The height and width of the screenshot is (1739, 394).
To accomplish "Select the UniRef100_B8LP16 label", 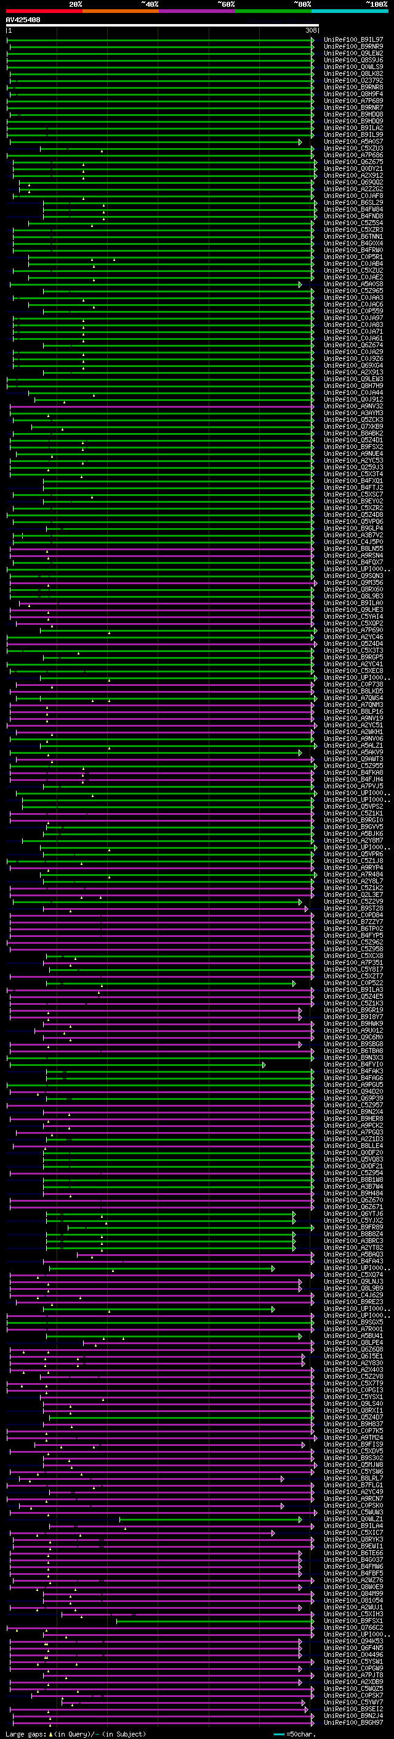I will (353, 711).
